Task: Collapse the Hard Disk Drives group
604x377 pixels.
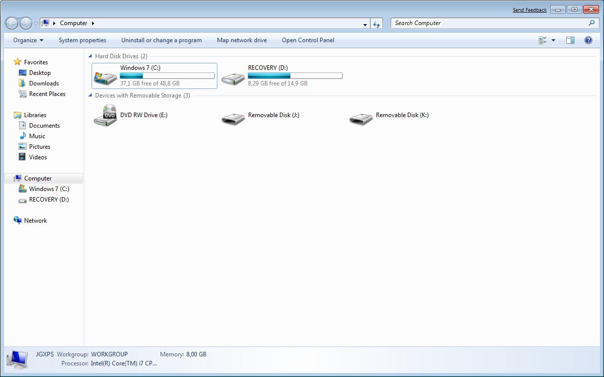Action: click(91, 56)
